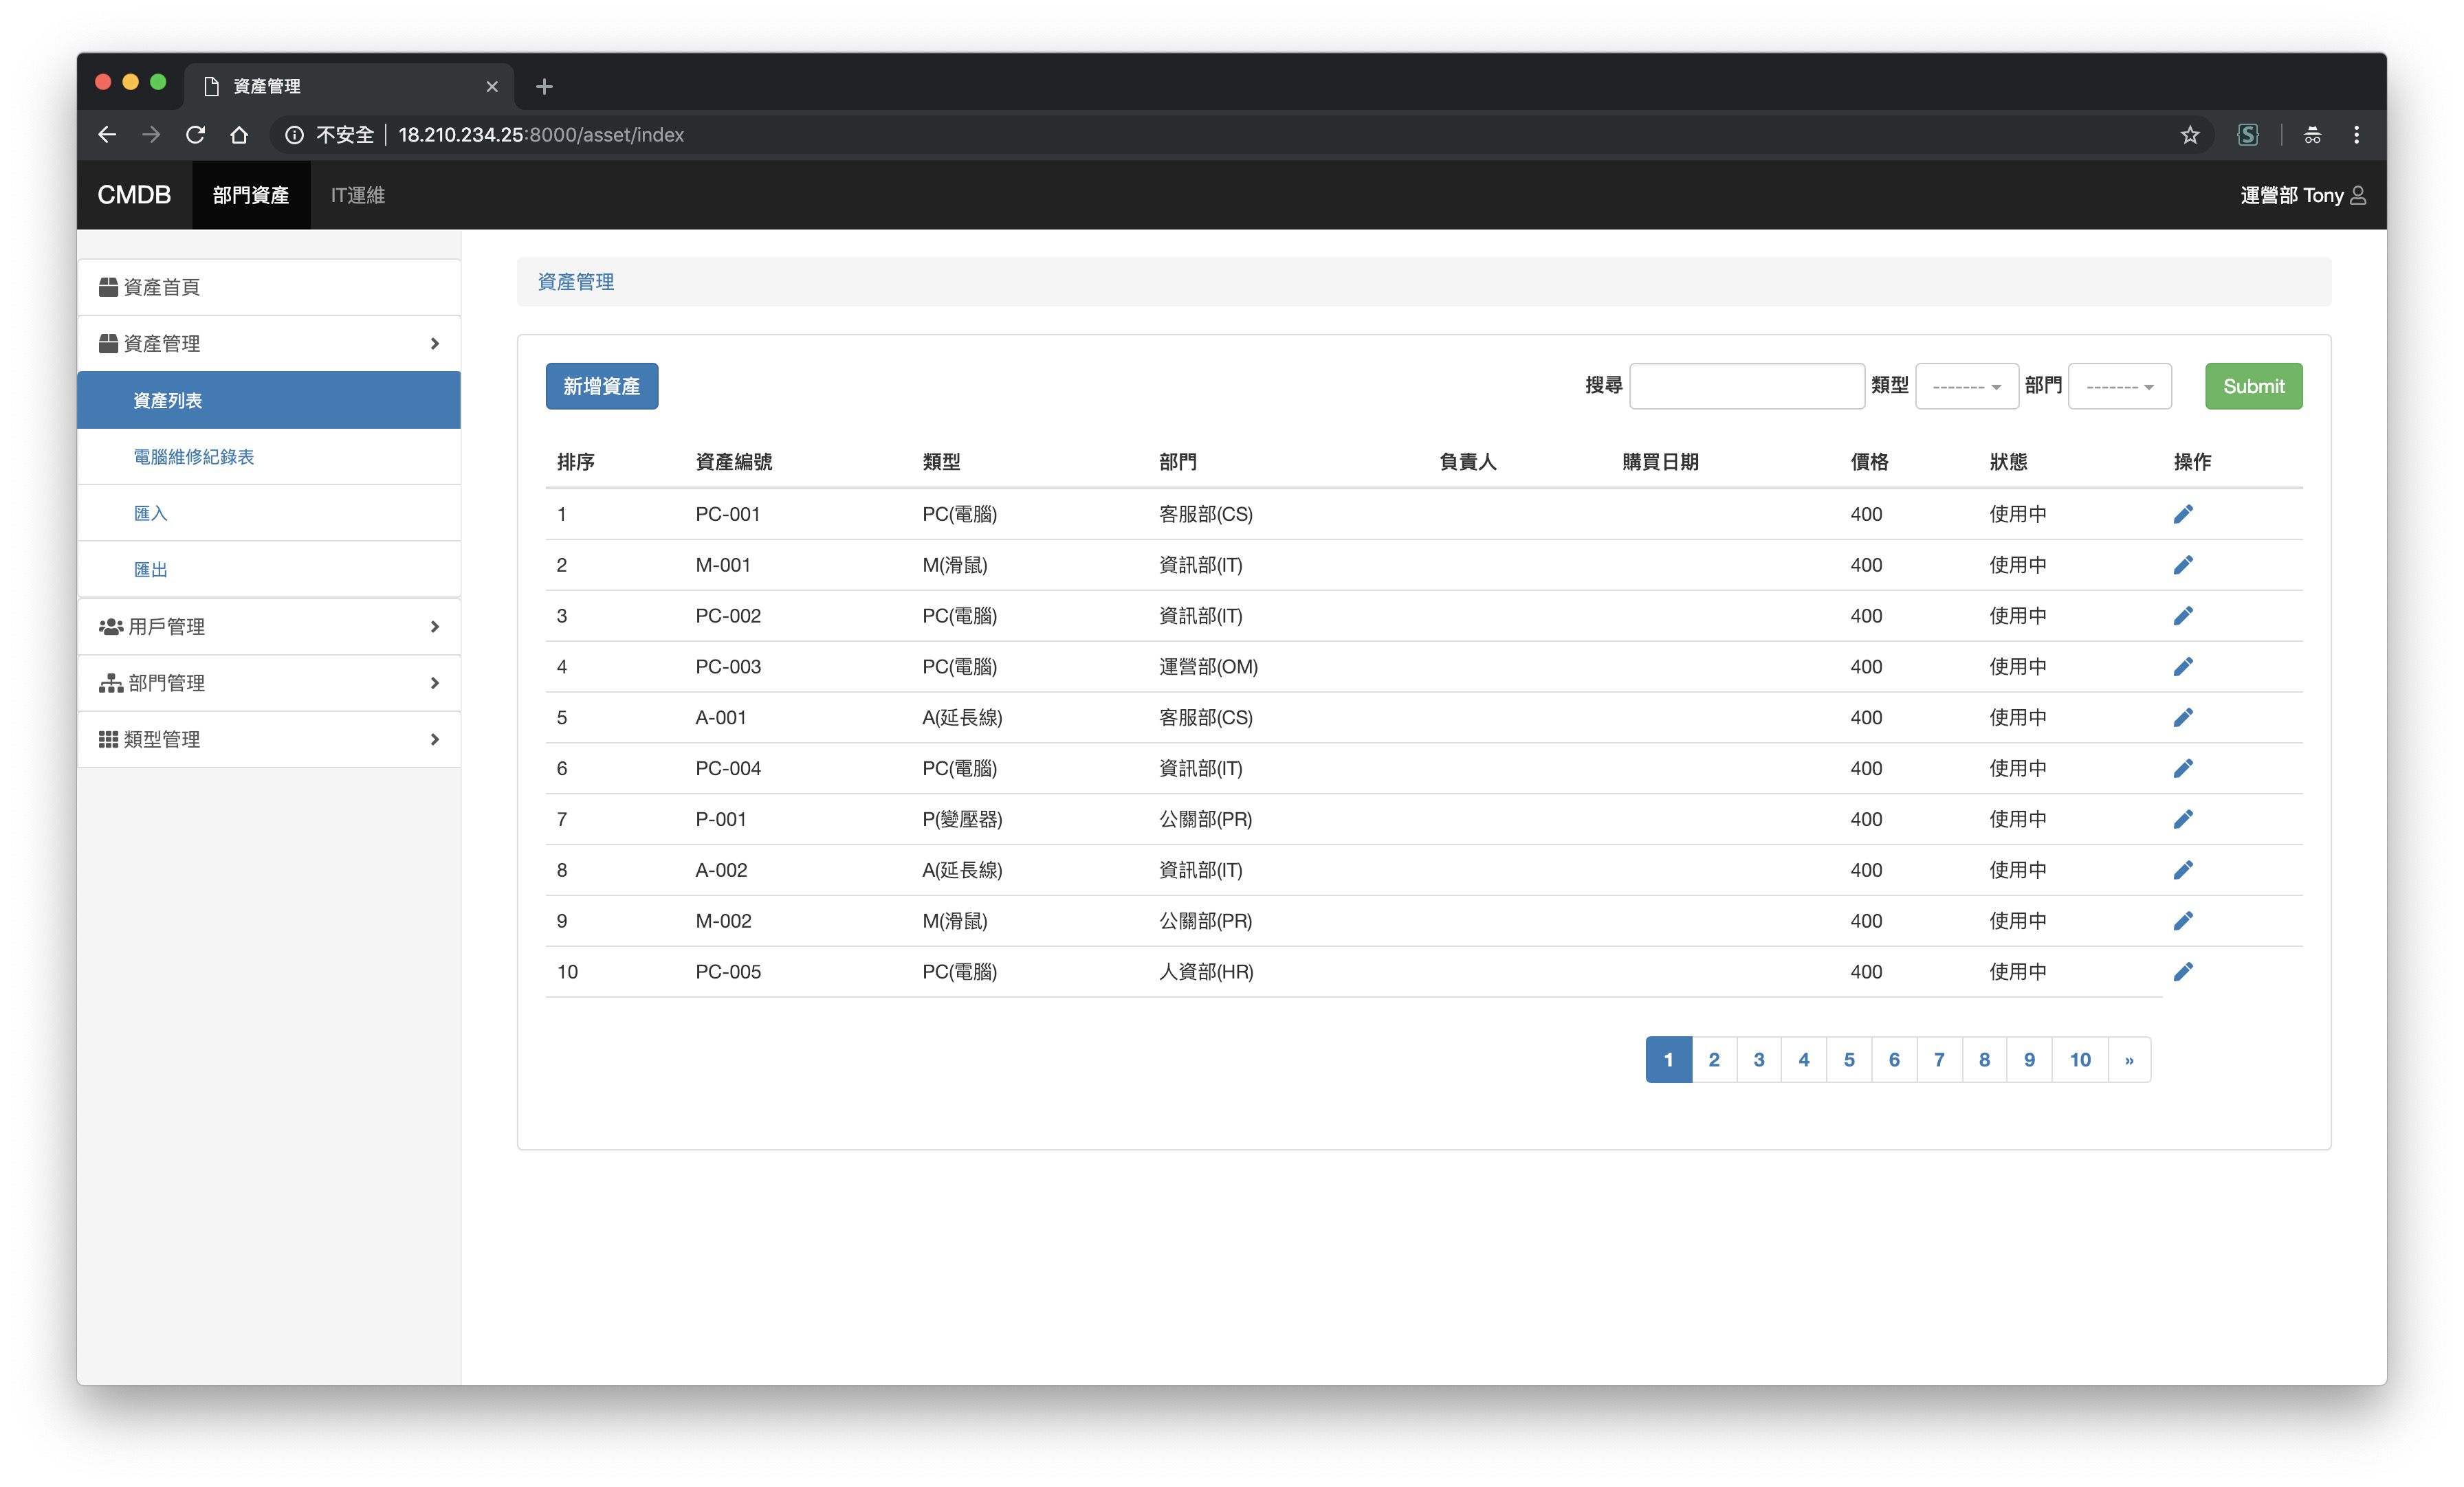Click the 新增資產 button
2464x1487 pixels.
[x=601, y=385]
